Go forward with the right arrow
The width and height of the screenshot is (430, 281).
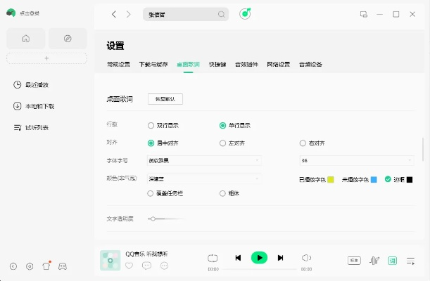pos(128,14)
